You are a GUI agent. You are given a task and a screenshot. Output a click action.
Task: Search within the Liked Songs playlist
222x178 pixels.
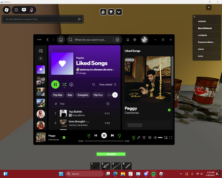[94, 85]
